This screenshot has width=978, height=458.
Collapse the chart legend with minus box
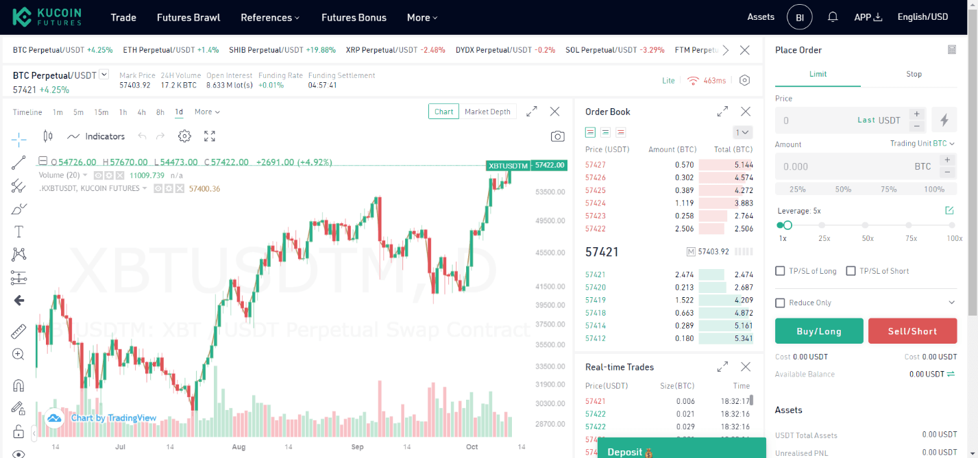tap(42, 162)
